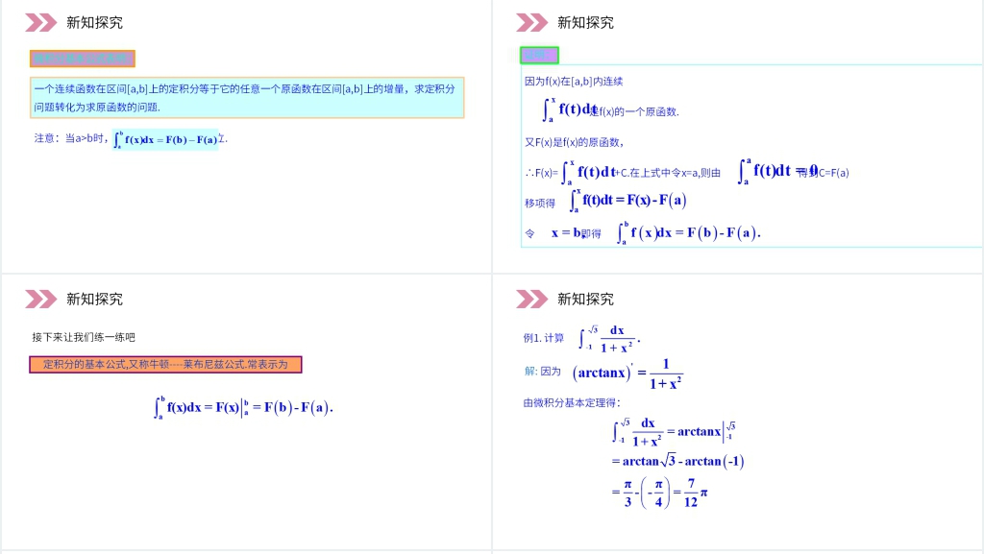Select the 新知探究 title on the top-right slide
Viewport: 984px width, 554px height.
[585, 22]
